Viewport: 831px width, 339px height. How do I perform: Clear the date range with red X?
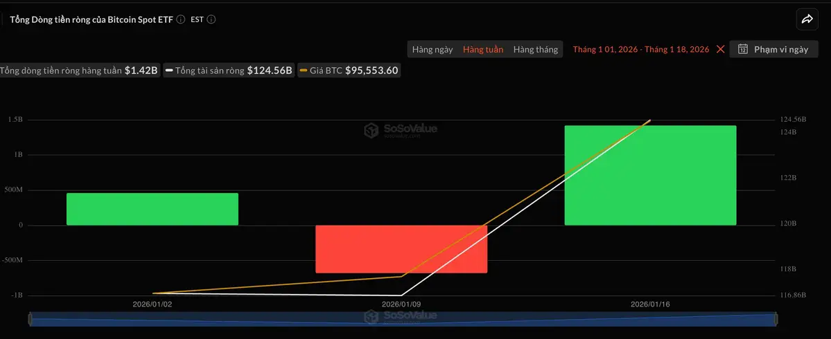720,49
